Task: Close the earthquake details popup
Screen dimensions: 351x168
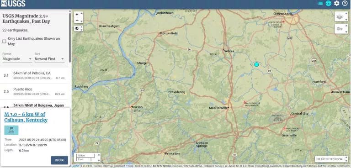Action: pos(59,160)
